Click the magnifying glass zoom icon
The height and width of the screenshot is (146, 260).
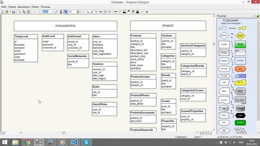57,12
